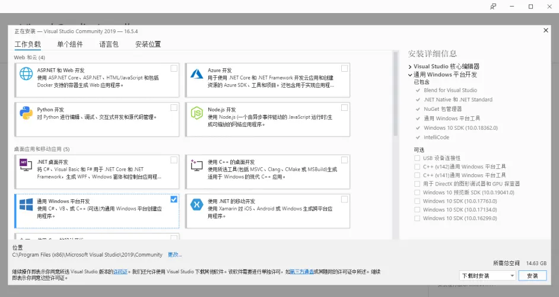
Task: Switch to the 安装位置 tab
Action: [x=148, y=44]
